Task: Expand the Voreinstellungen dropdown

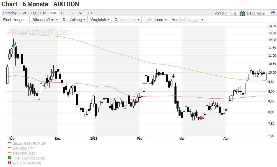Action: tap(187, 19)
